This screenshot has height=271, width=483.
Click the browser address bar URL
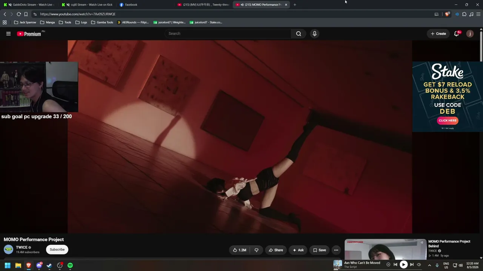(78, 14)
